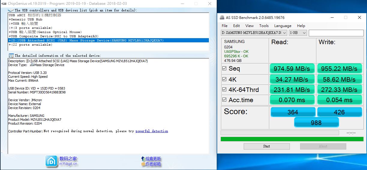Click the Seq write result 955.22 MB/s
This screenshot has width=367, height=170.
click(x=339, y=68)
